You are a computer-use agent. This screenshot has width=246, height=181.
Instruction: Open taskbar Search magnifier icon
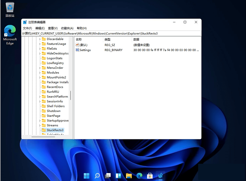click(x=97, y=176)
